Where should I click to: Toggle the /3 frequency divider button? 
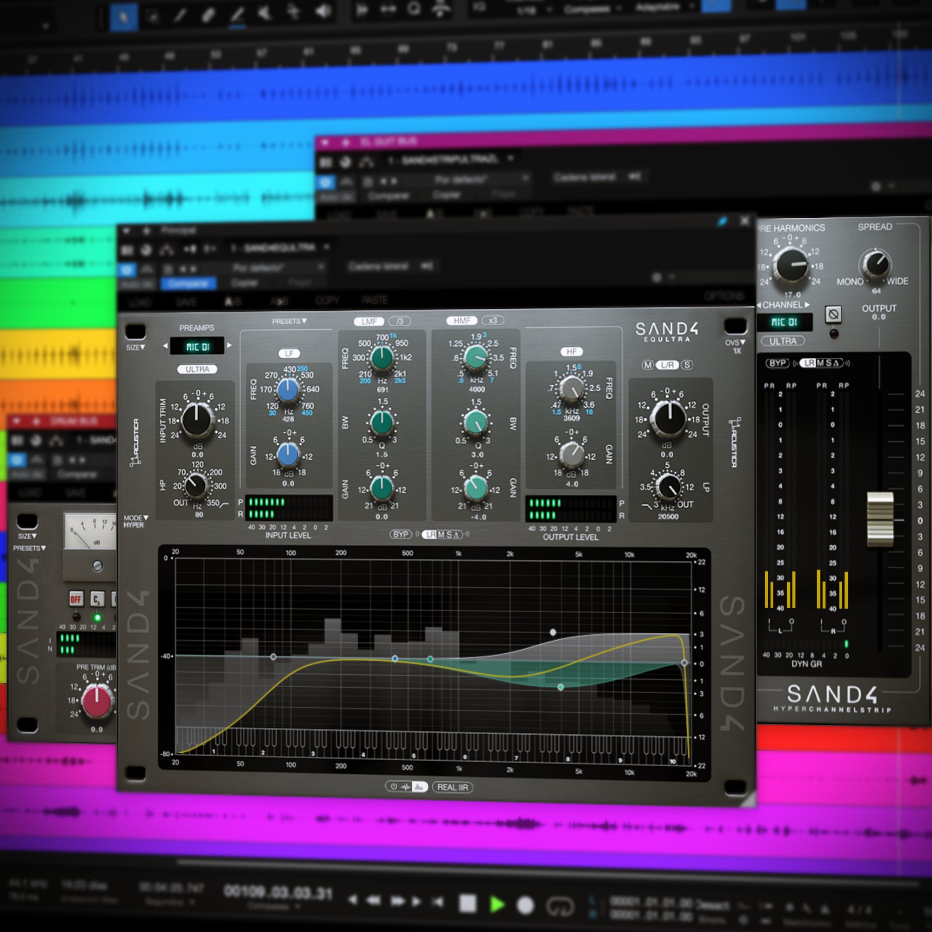click(x=400, y=321)
